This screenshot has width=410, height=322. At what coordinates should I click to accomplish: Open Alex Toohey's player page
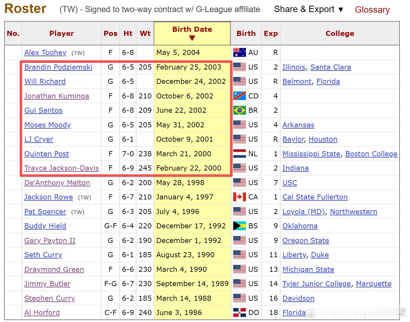(45, 53)
